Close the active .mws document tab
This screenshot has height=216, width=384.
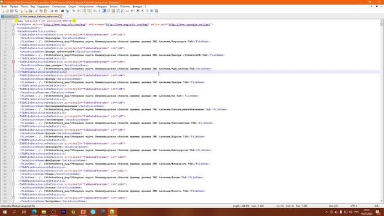(x=59, y=17)
